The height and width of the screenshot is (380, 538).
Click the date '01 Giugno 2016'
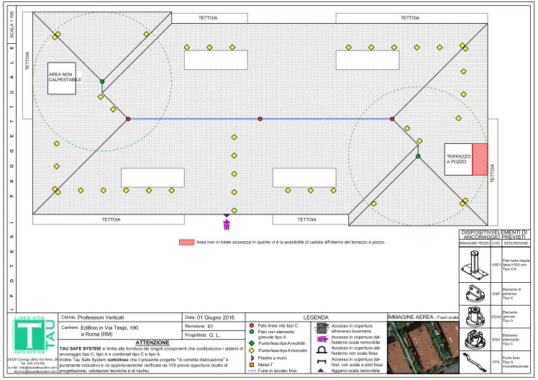click(216, 317)
